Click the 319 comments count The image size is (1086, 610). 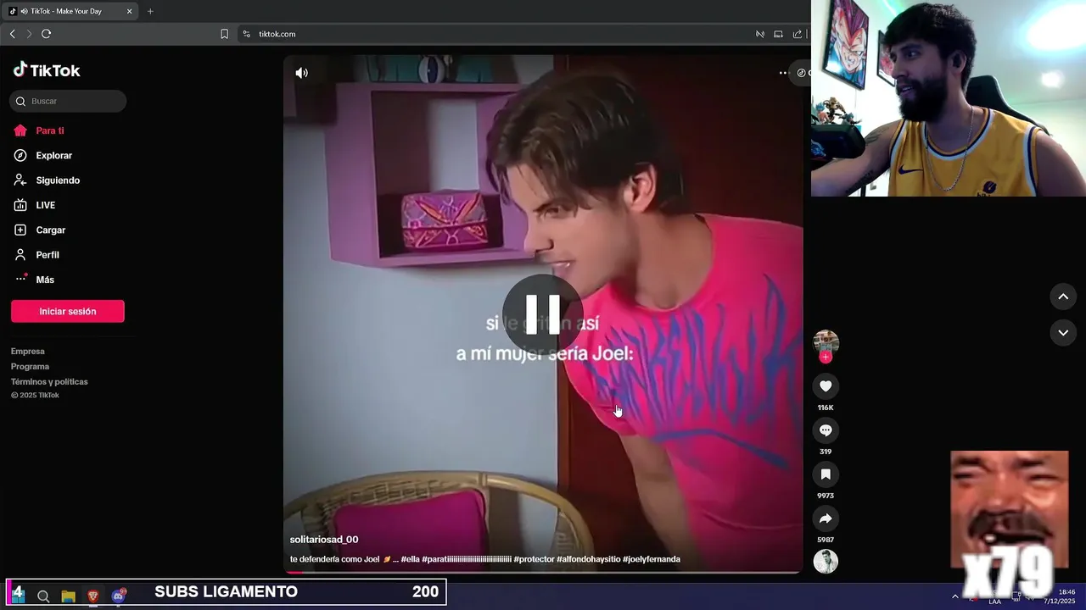pyautogui.click(x=826, y=452)
